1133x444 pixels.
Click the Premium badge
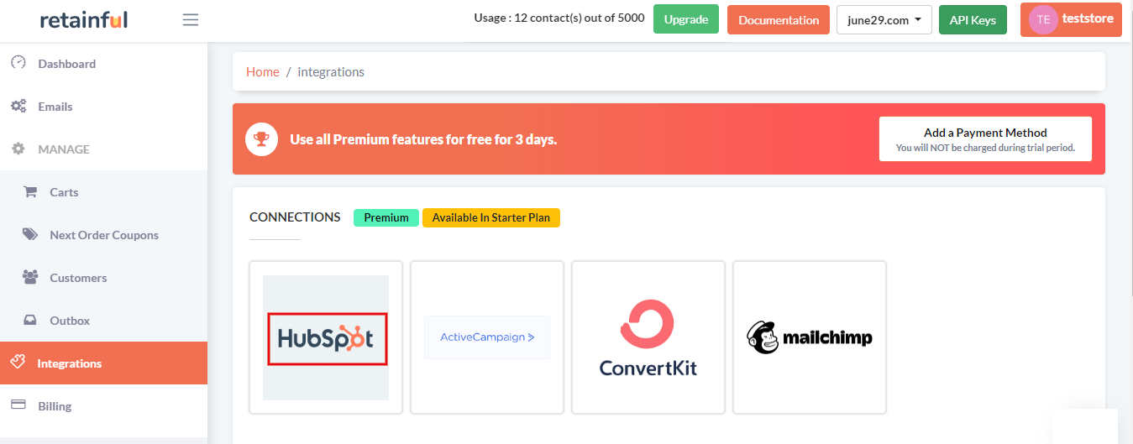tap(386, 217)
